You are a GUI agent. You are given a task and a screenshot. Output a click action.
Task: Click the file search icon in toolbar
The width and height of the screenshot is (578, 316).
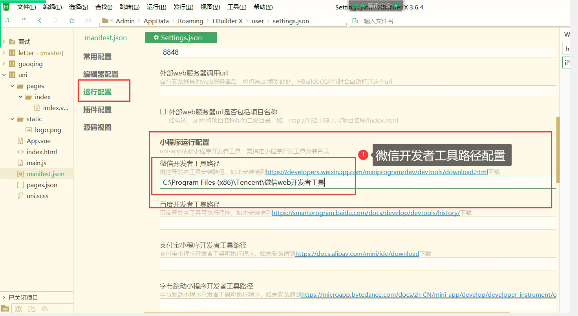tap(356, 21)
